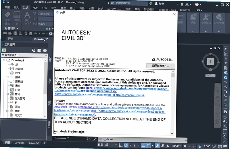
Task: Toggle auto-add annotation scales icon
Action: pyautogui.click(x=162, y=146)
